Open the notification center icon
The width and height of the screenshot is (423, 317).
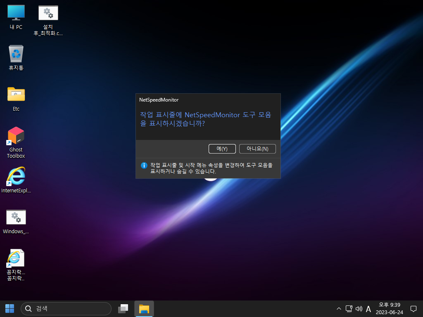(413, 309)
